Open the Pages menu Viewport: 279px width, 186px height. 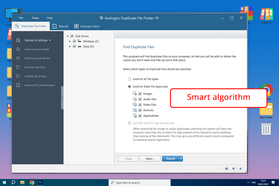[x=35, y=18]
